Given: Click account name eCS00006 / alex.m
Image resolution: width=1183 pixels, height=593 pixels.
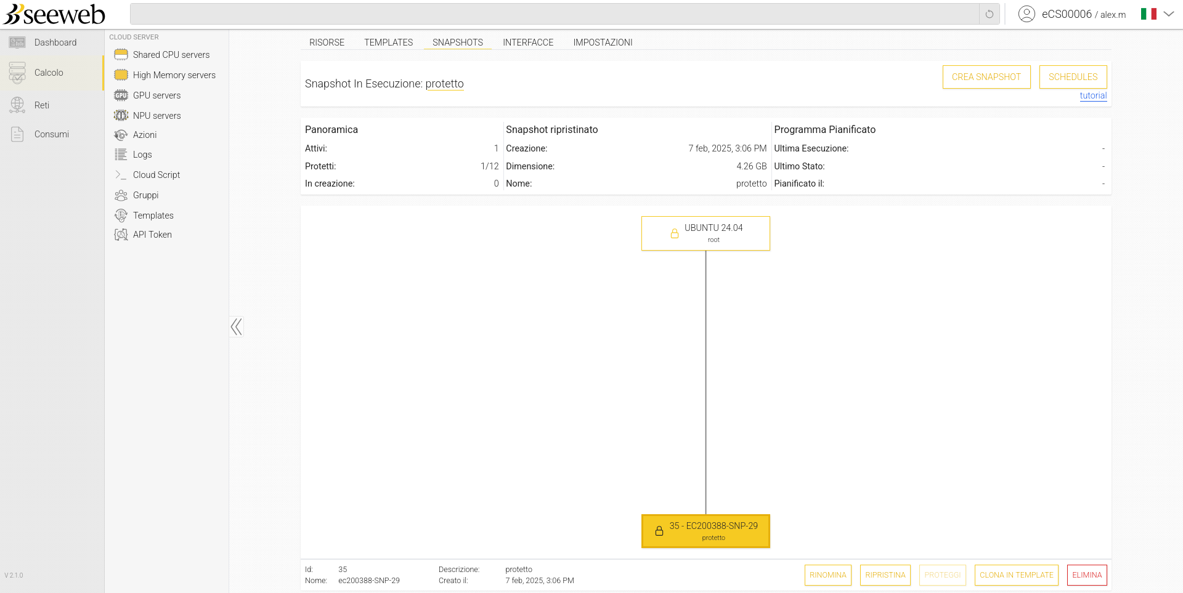Looking at the screenshot, I should click(x=1084, y=14).
